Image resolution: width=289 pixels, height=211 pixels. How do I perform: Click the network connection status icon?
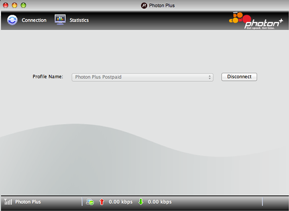click(90, 202)
